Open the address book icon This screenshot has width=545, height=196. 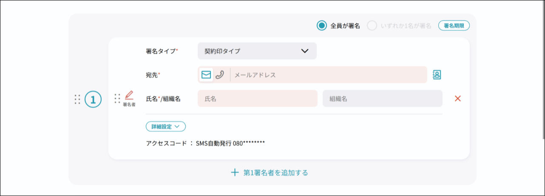tap(437, 75)
